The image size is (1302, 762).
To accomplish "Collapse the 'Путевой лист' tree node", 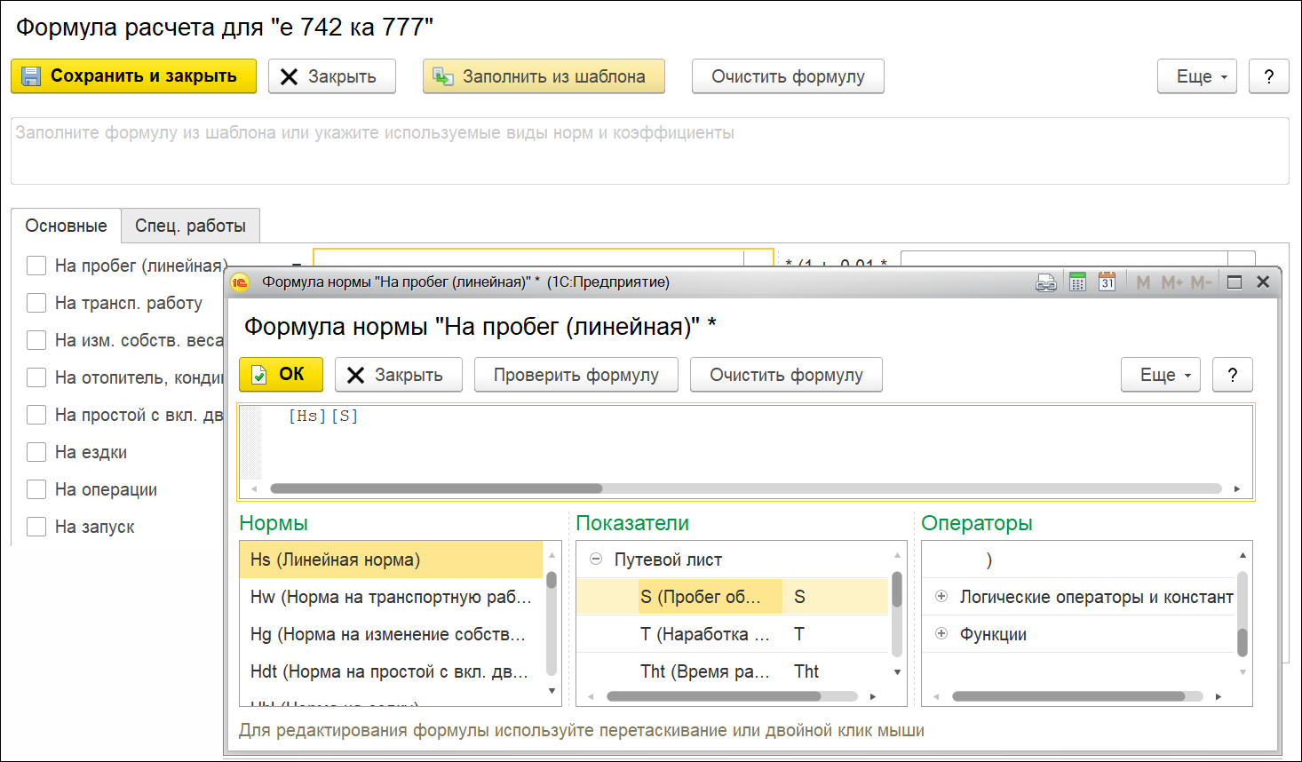I will pyautogui.click(x=596, y=560).
